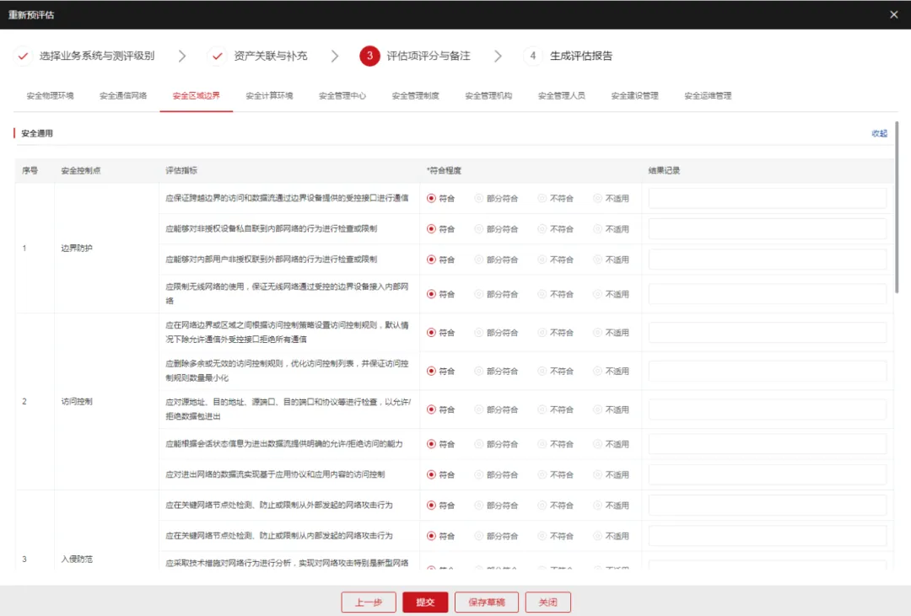Click the chevron arrow before 生成评估报告 step
The image size is (911, 616).
coord(498,56)
